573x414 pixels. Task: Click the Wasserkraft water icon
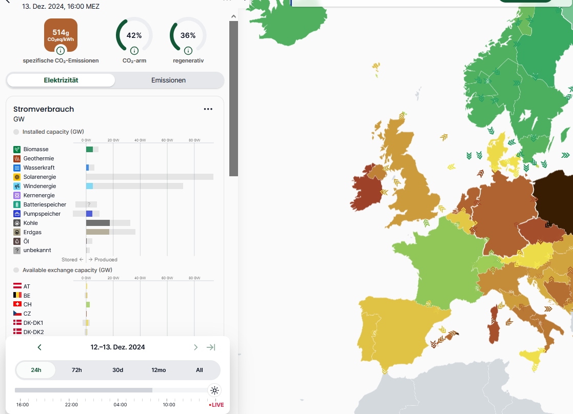pos(17,168)
